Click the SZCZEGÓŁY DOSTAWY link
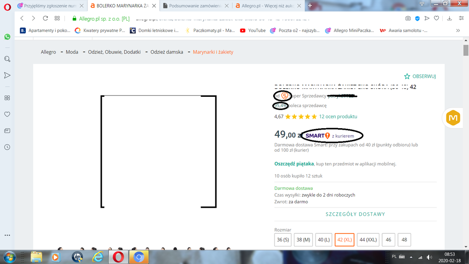 click(x=355, y=214)
